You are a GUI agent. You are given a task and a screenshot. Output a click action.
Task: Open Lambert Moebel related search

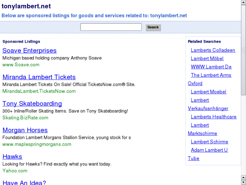[x=208, y=92]
